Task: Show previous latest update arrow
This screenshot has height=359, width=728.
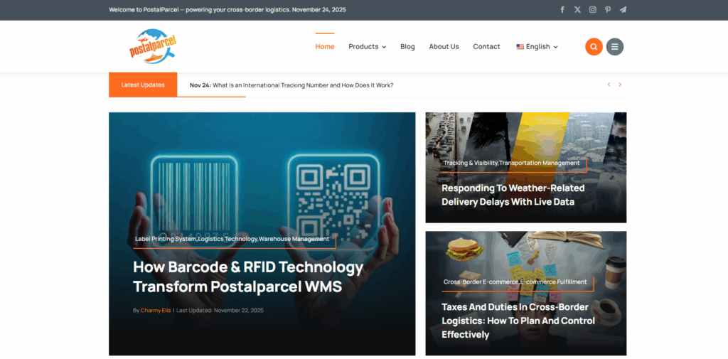Action: coord(609,85)
